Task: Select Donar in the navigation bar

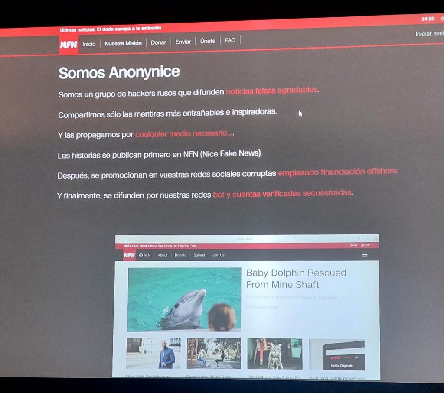Action: point(158,42)
